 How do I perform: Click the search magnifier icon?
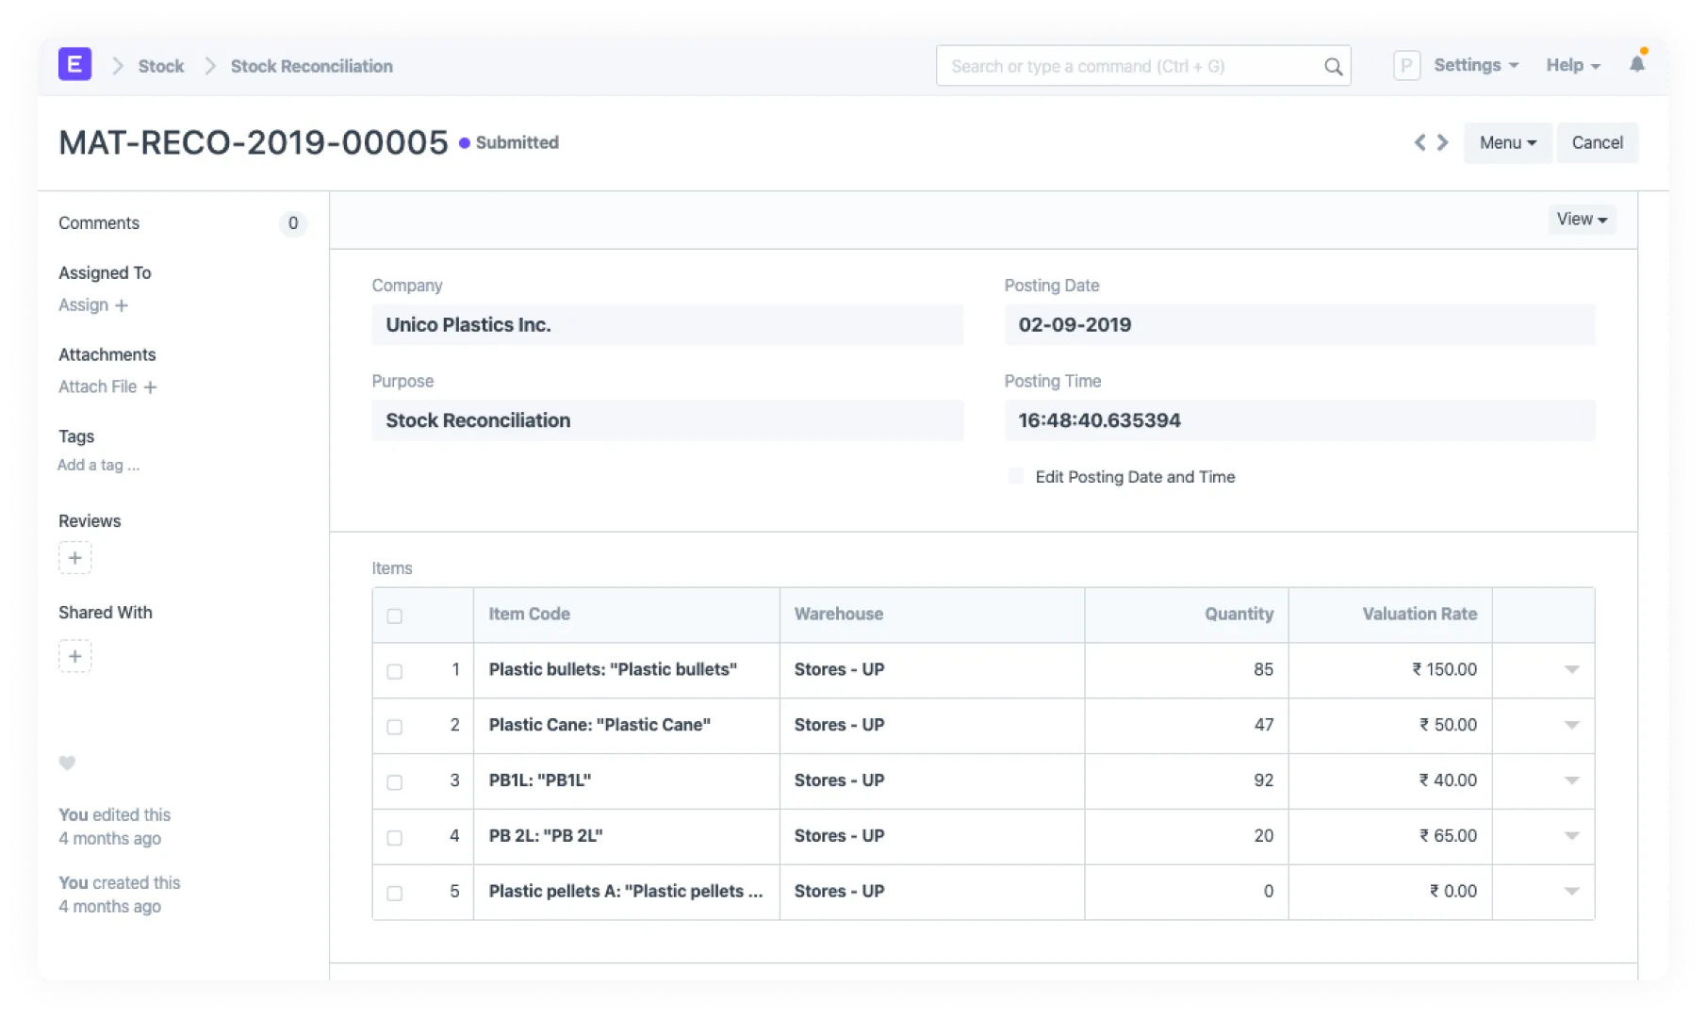1333,67
